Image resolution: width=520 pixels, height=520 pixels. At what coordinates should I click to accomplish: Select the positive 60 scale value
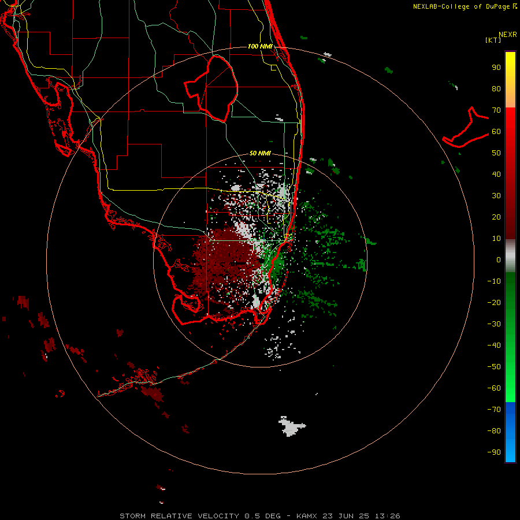click(x=496, y=131)
